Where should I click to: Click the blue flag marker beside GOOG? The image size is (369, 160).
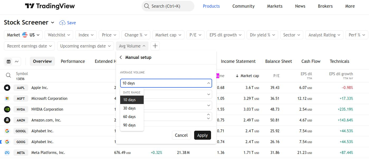pyautogui.click(x=1, y=142)
